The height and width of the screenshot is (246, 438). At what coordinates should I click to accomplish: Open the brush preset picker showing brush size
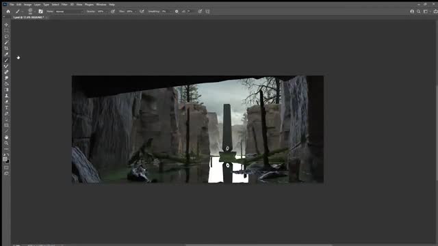pyautogui.click(x=31, y=12)
